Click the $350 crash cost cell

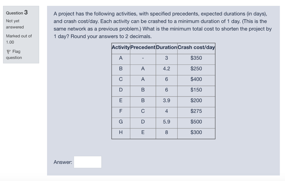pos(196,58)
